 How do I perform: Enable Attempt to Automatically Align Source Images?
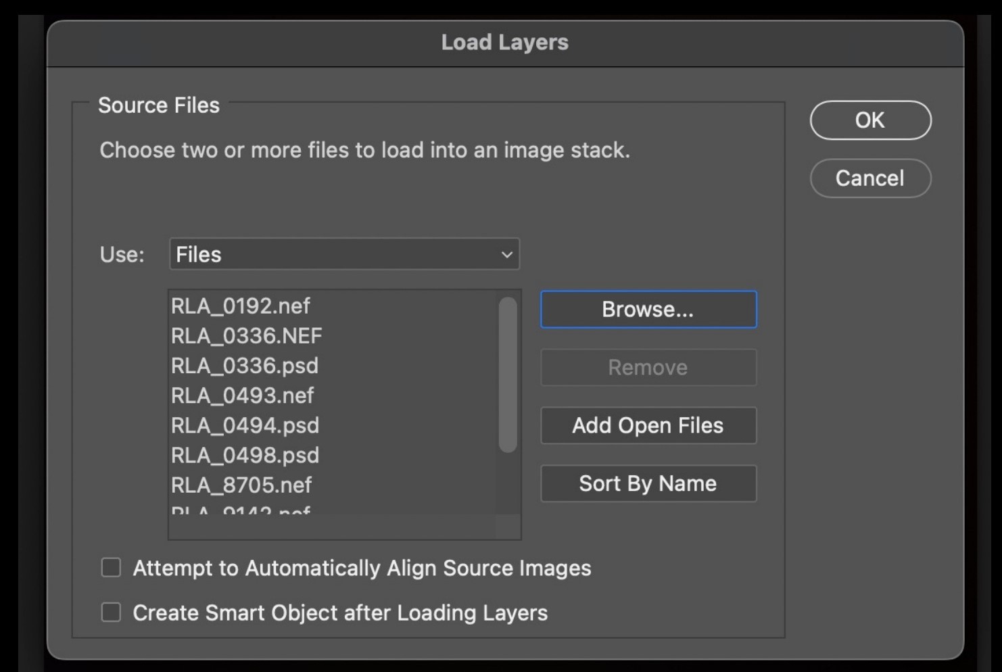click(110, 568)
